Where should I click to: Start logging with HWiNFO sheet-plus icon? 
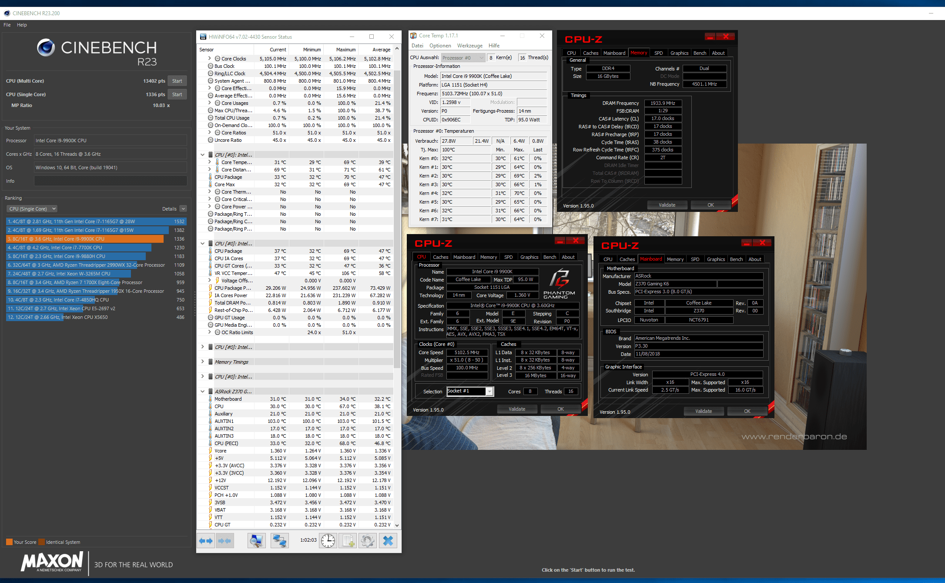348,541
